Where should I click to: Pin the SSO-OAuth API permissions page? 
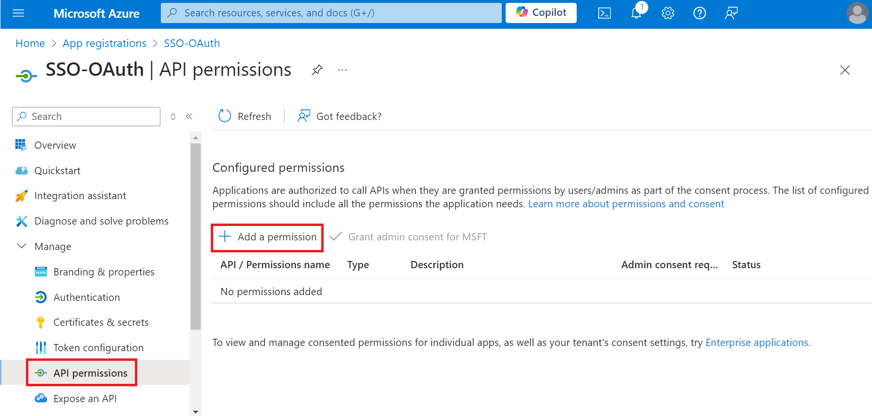(317, 70)
